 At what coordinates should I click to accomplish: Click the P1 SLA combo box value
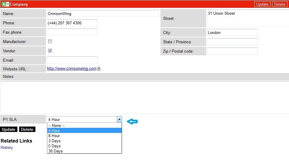click(82, 119)
